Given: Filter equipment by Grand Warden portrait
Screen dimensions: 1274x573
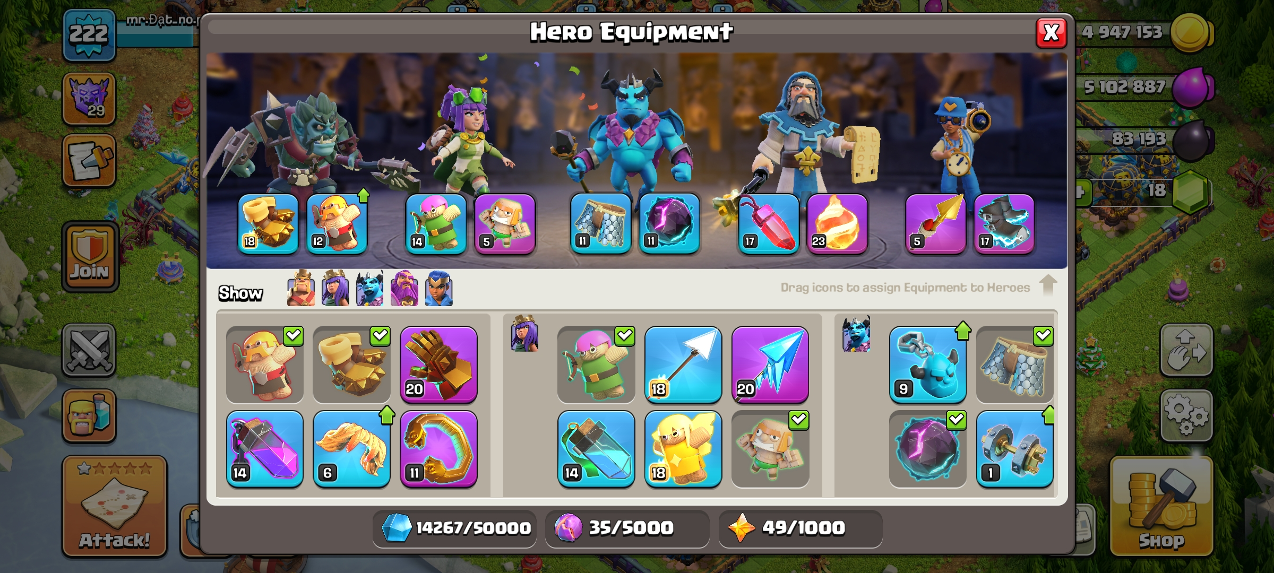Looking at the screenshot, I should 404,289.
